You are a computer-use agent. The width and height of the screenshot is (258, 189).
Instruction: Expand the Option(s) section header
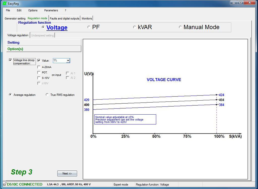point(44,49)
